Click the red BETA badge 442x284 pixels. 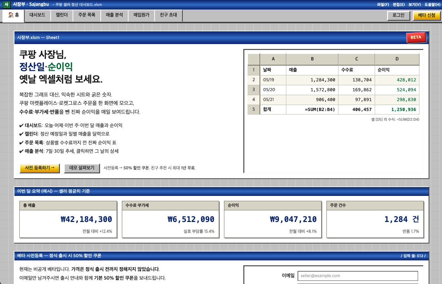click(x=416, y=37)
